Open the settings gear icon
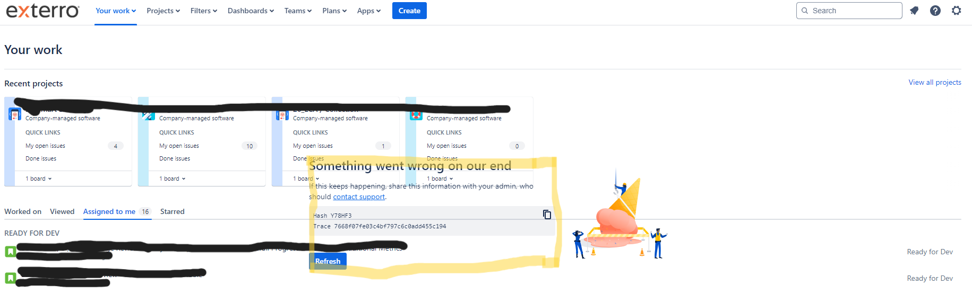The width and height of the screenshot is (972, 294). click(957, 11)
